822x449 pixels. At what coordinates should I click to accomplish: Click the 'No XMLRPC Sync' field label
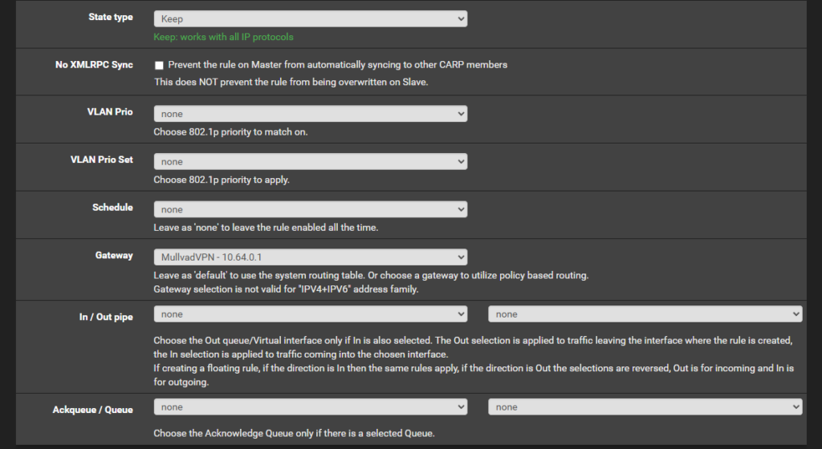(x=89, y=64)
